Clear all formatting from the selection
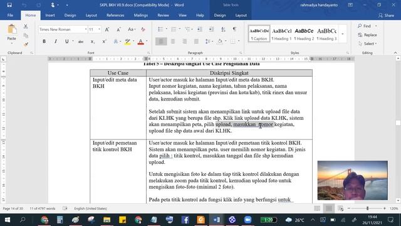401x226 pixels. (x=143, y=30)
